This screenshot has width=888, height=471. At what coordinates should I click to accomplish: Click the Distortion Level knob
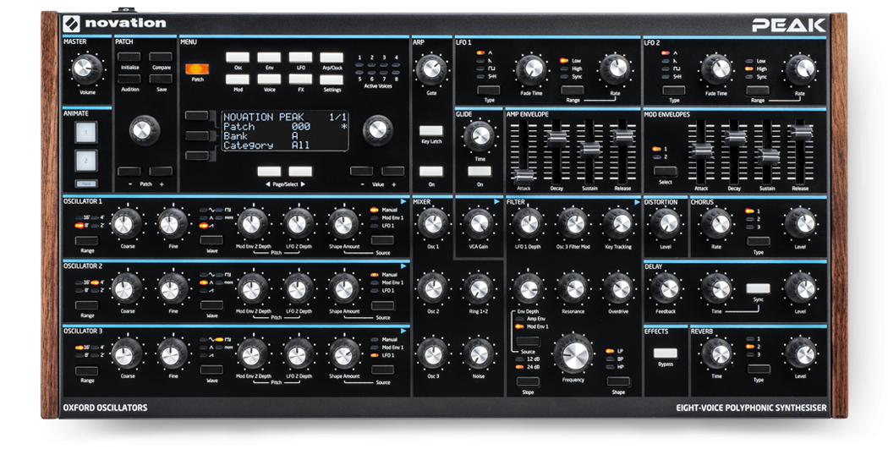coord(666,223)
